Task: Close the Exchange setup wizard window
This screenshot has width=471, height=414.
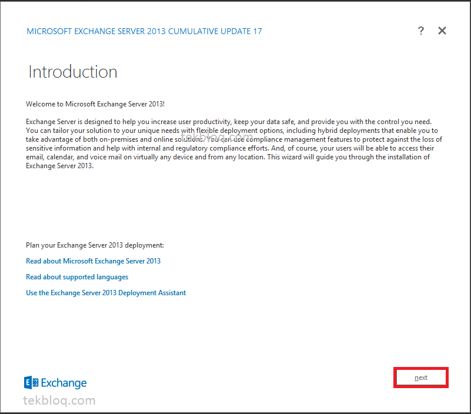Action: [x=442, y=31]
